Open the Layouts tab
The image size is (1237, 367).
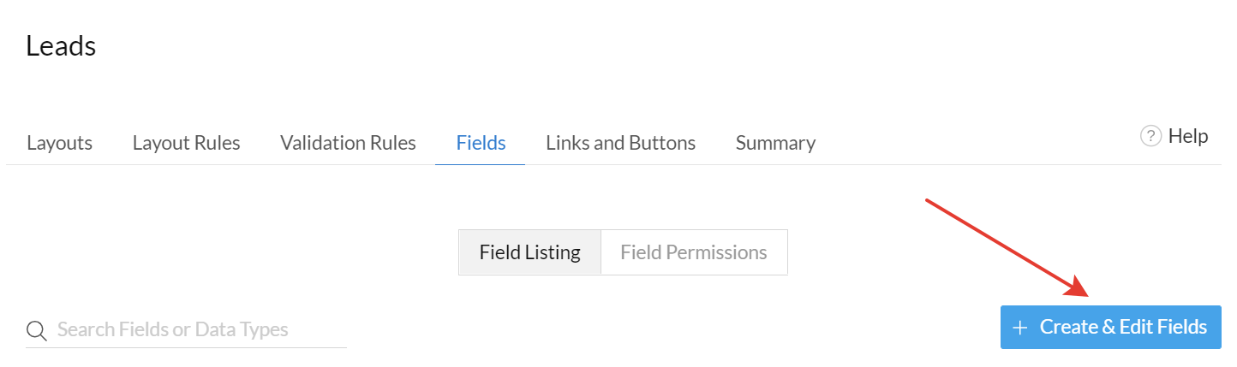point(60,143)
